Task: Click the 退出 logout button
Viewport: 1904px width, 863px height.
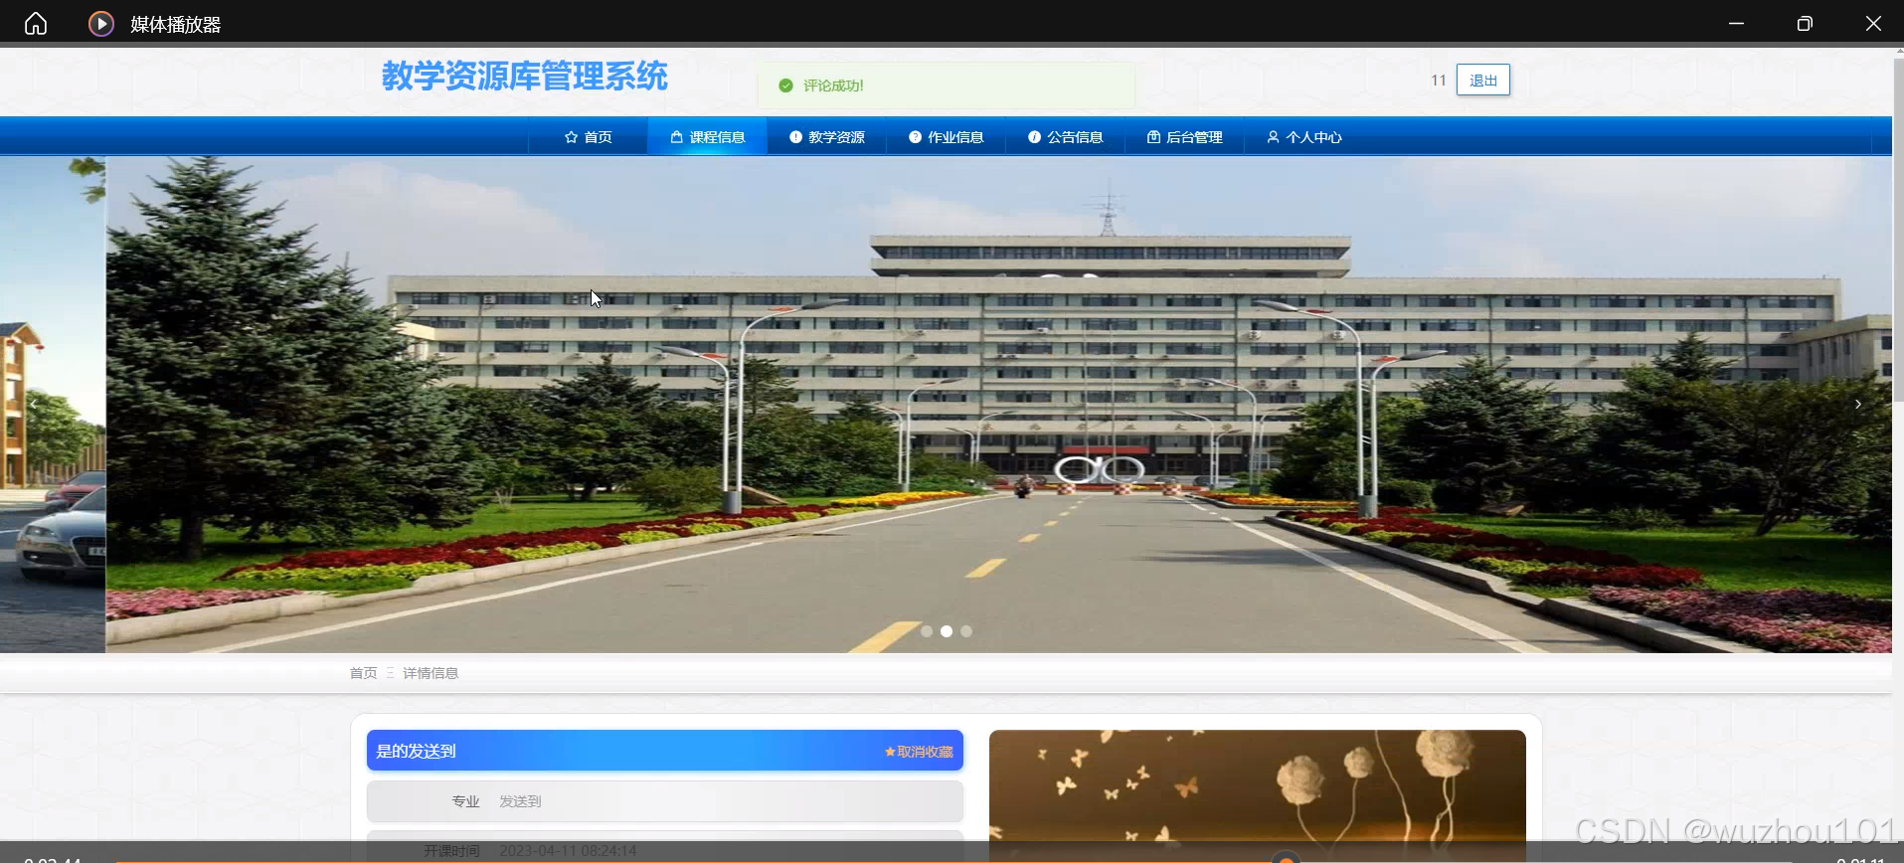Action: [1482, 81]
